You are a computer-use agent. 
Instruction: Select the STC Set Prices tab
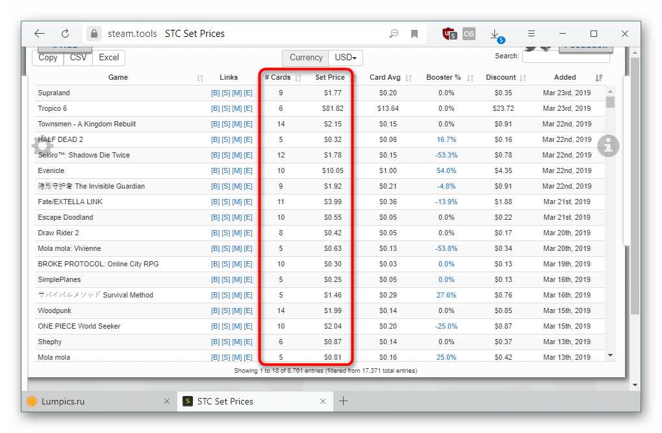[x=255, y=401]
